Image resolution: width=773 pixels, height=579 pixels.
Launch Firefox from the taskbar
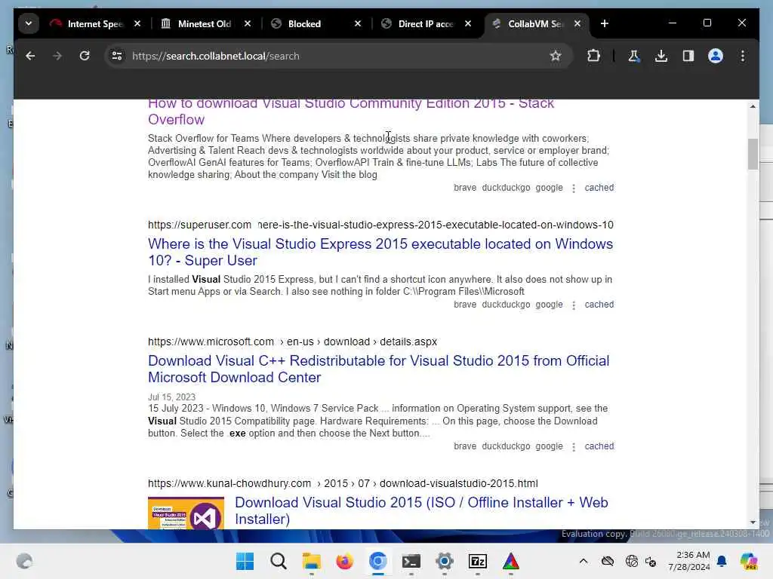(344, 561)
